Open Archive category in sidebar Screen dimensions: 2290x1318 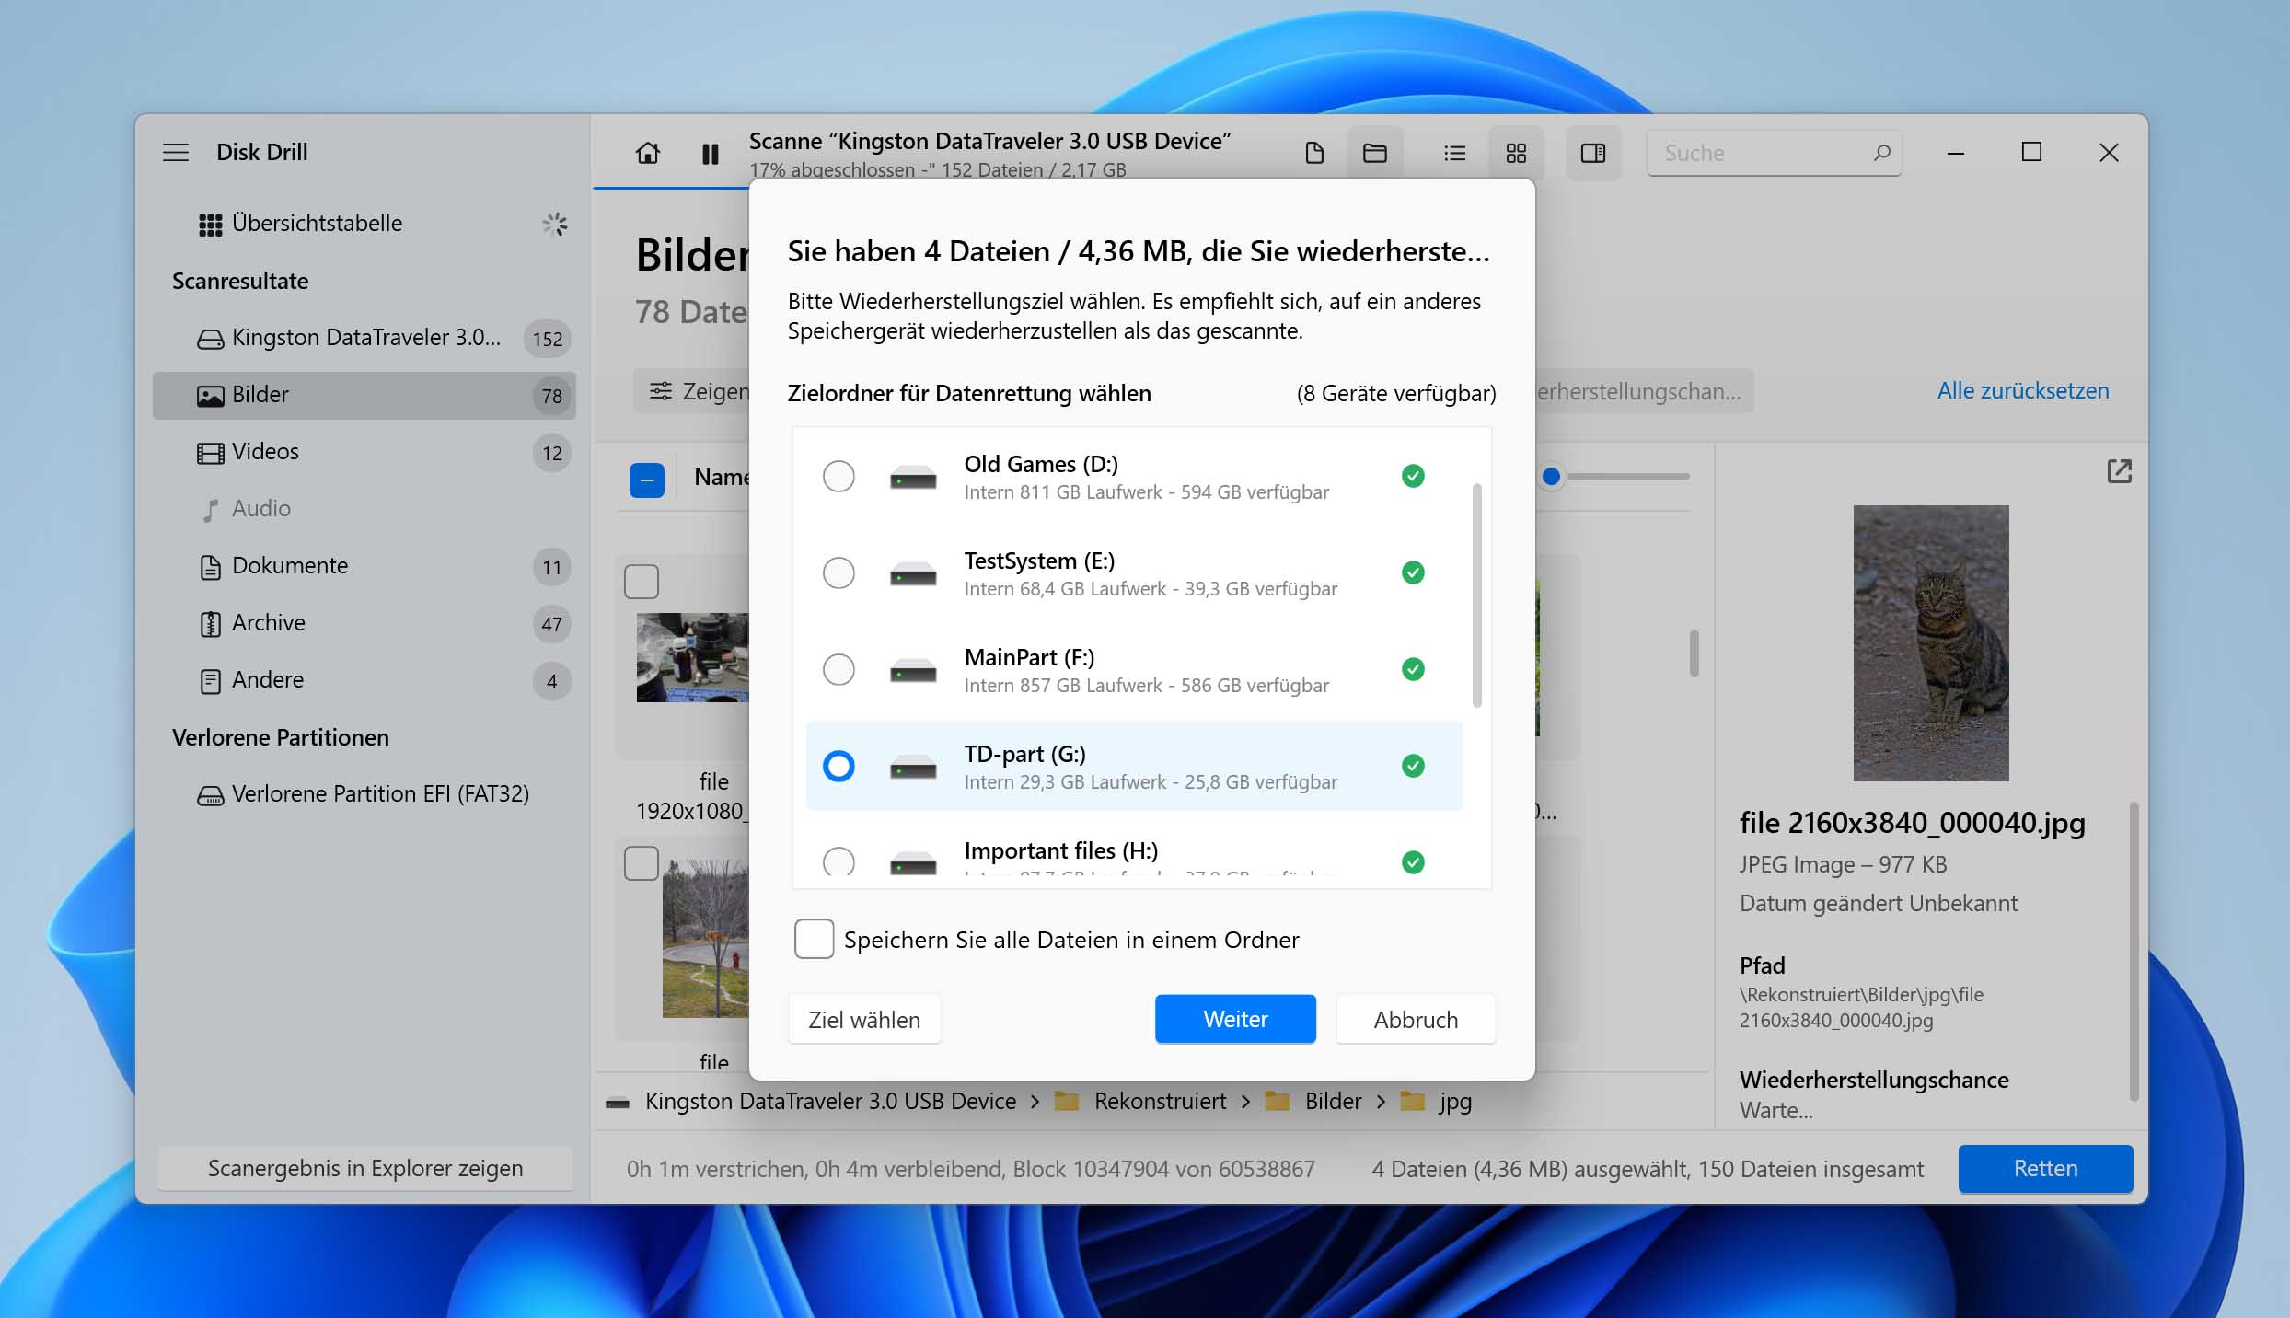click(x=364, y=623)
